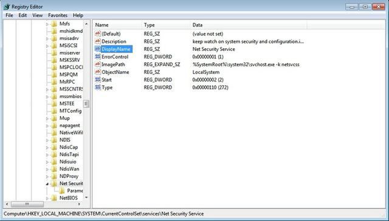Click the string icon beside Description value
Viewport: 389px width, 221px height.
tap(98, 41)
